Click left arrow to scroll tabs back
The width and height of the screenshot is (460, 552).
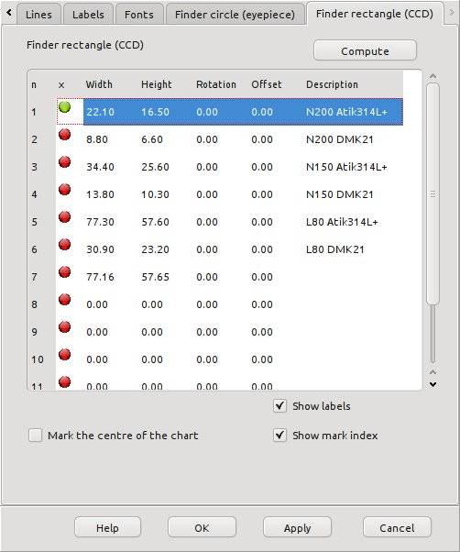[9, 13]
